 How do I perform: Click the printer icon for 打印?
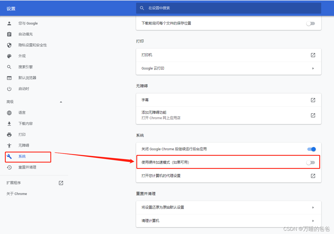point(9,135)
